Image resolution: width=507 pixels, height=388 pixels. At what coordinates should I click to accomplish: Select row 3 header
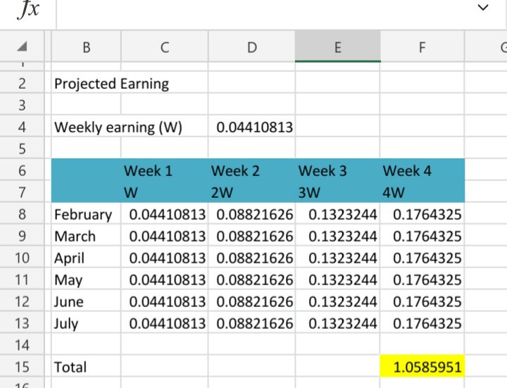point(22,105)
